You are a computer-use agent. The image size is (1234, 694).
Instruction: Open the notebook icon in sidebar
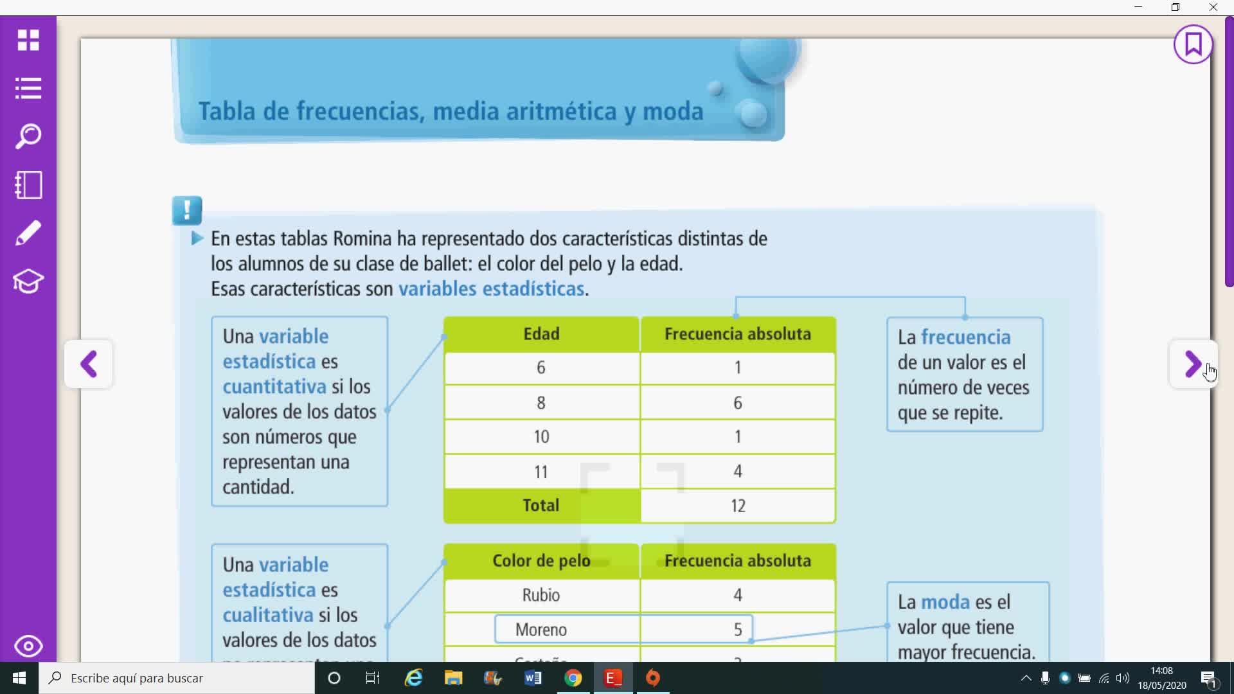28,185
